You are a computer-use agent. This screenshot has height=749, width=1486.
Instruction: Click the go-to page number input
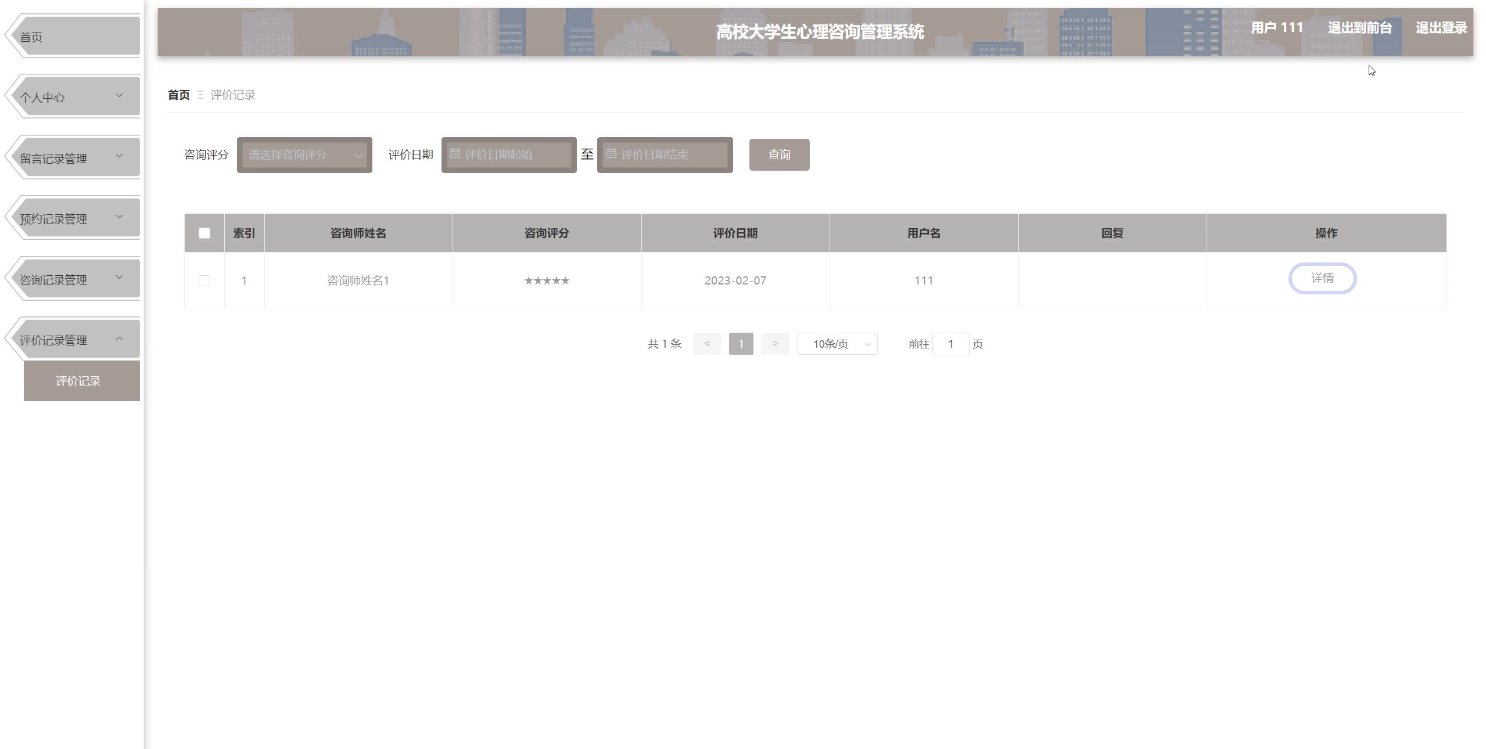tap(950, 344)
